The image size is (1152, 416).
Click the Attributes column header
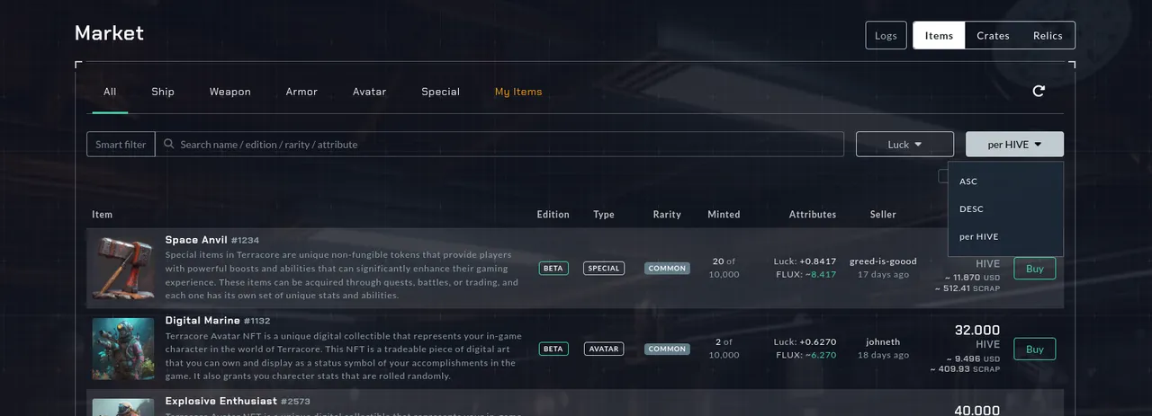[x=813, y=215]
